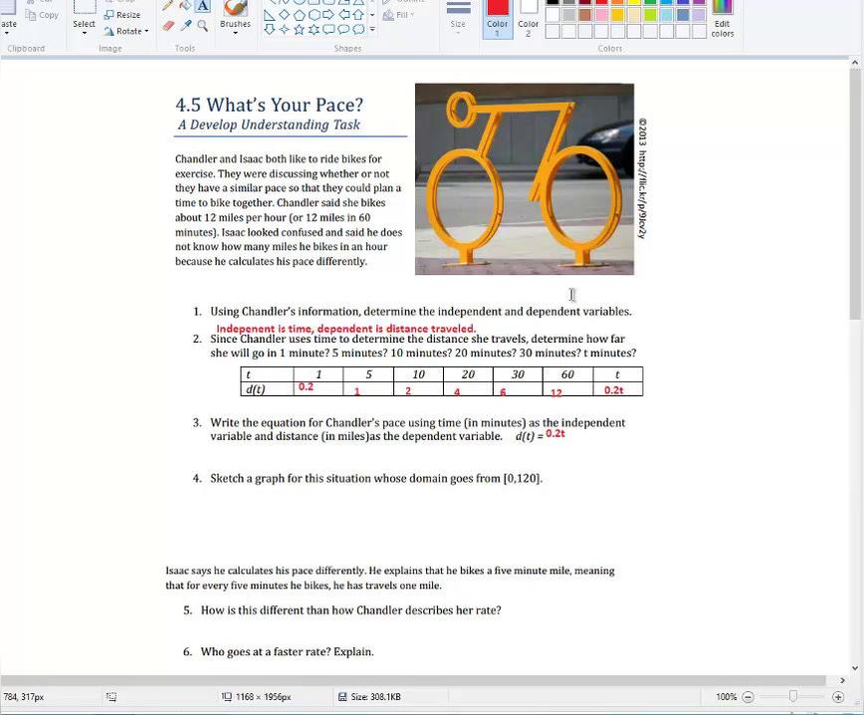Activate the Color 1 foreground box

pos(497,18)
